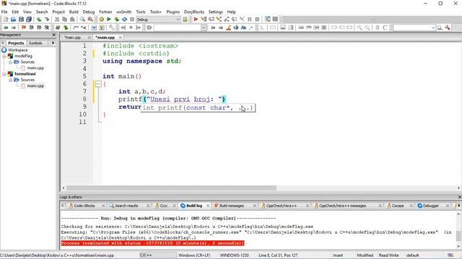Click the Stop debugger icon
The width and height of the screenshot is (462, 259).
pyautogui.click(x=257, y=19)
